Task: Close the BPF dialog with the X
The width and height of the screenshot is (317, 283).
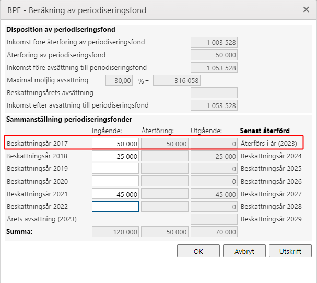Action: click(x=306, y=9)
